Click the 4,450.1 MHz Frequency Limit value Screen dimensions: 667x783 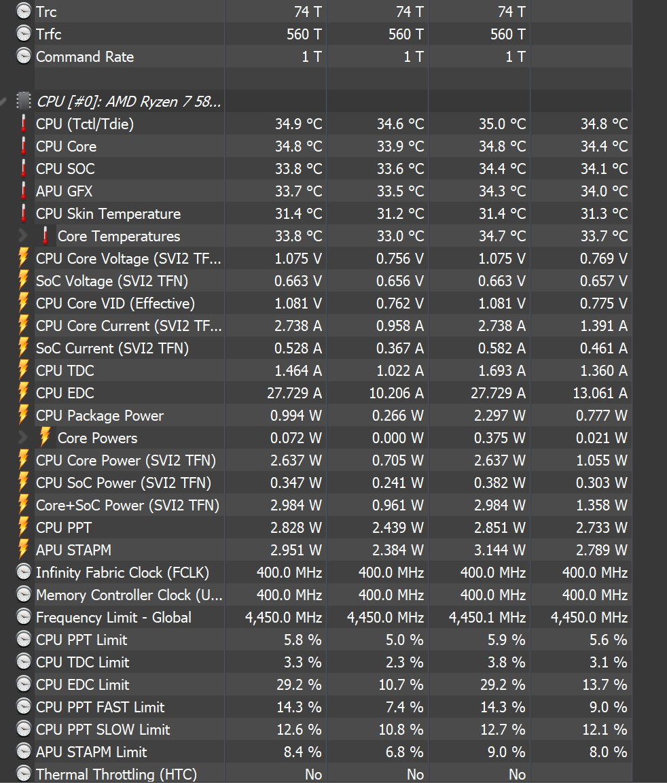point(488,618)
